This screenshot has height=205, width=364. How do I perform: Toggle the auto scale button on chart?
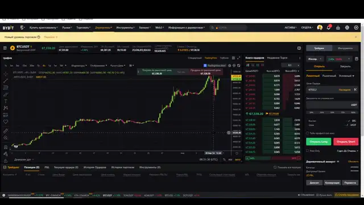pos(238,159)
